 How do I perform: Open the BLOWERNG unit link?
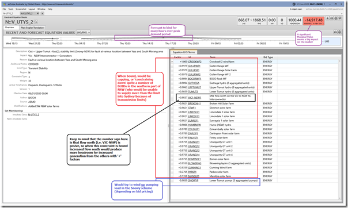click(195, 163)
